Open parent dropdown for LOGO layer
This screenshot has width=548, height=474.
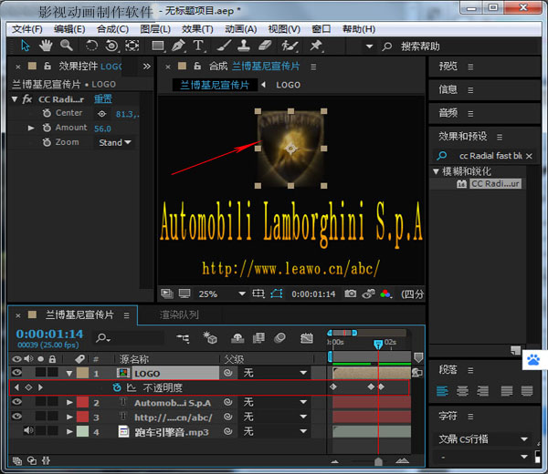tap(274, 373)
